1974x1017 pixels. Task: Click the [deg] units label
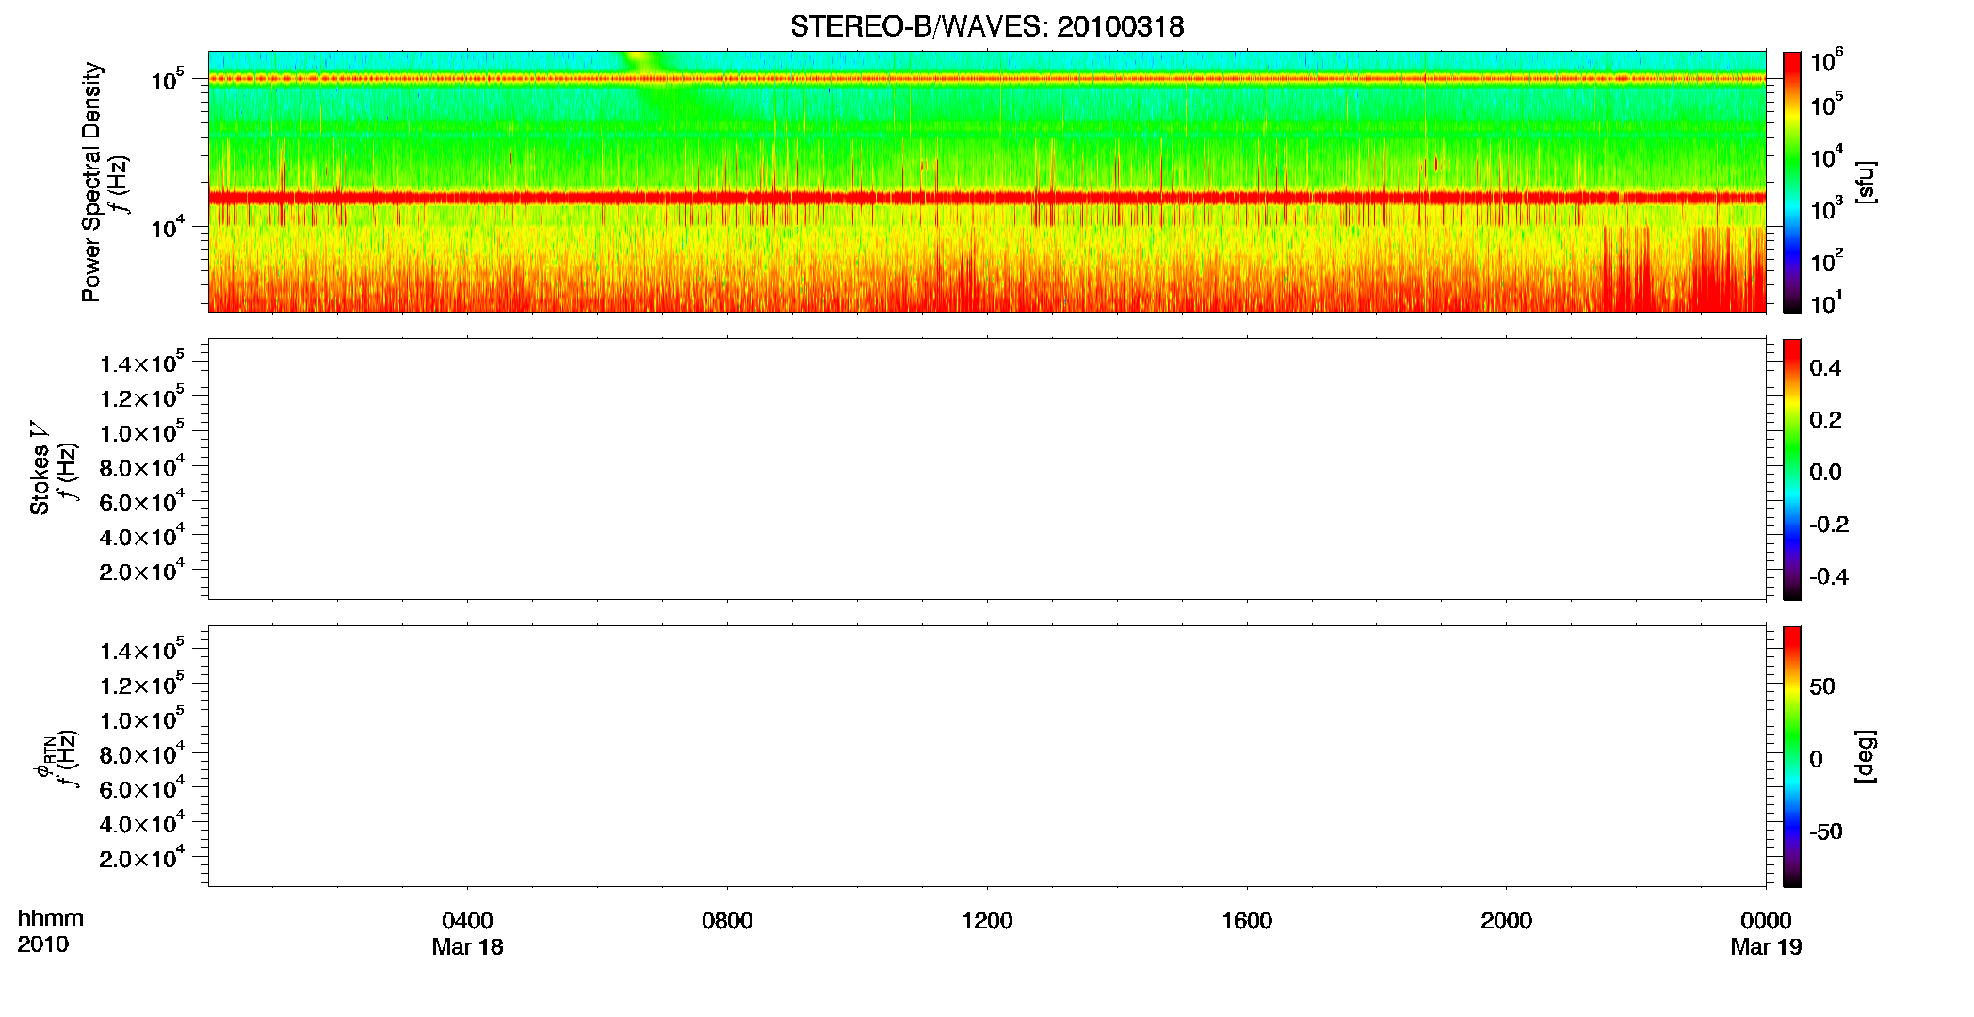[x=1866, y=756]
